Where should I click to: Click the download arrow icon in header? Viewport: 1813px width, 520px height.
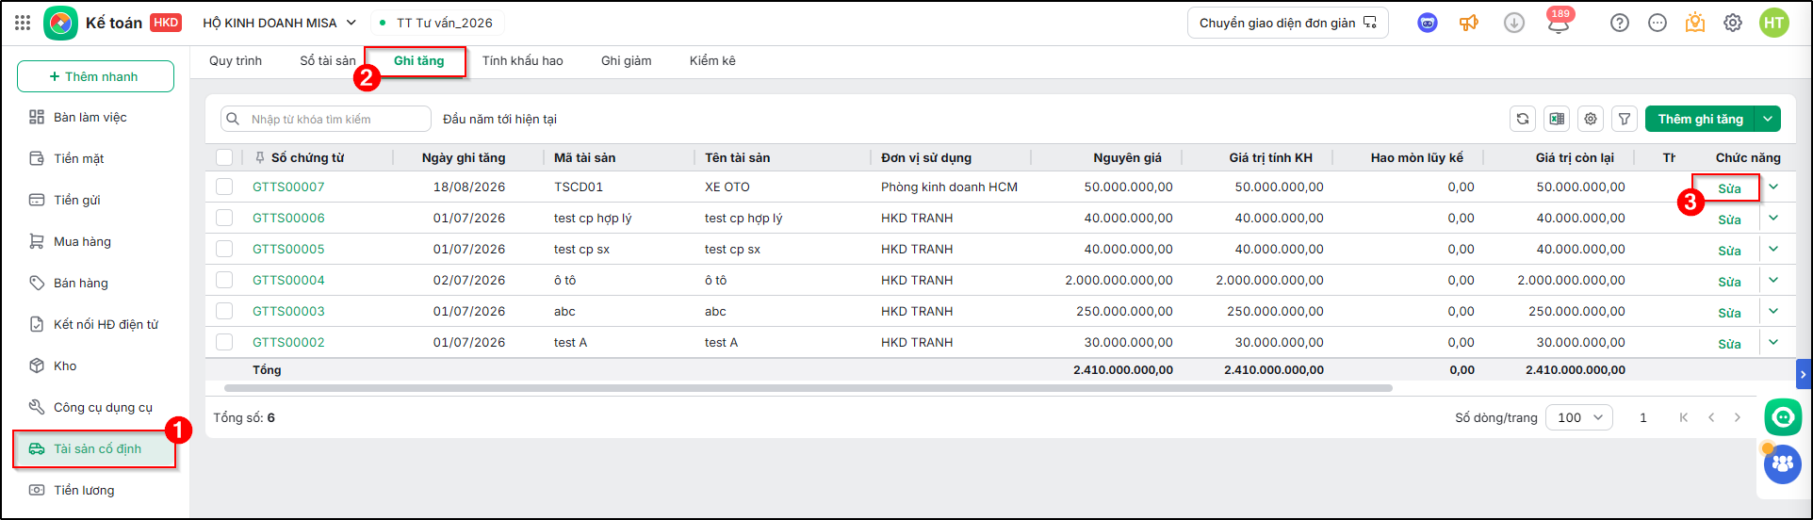(1514, 23)
